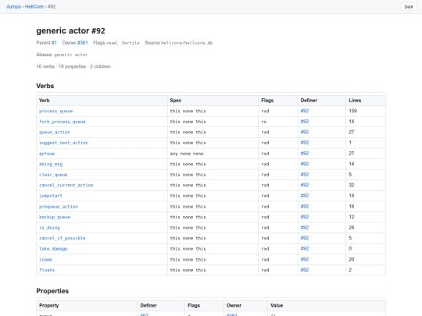Click line count 20 for iname
422x316 pixels.
pos(352,259)
